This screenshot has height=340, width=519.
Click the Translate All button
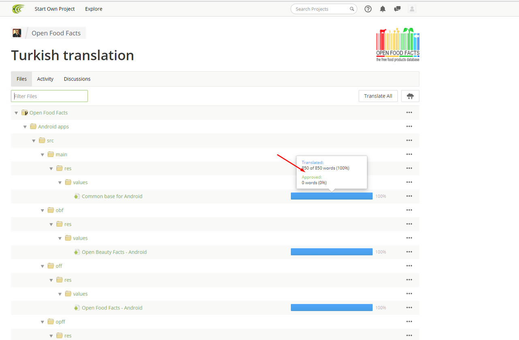(x=378, y=96)
